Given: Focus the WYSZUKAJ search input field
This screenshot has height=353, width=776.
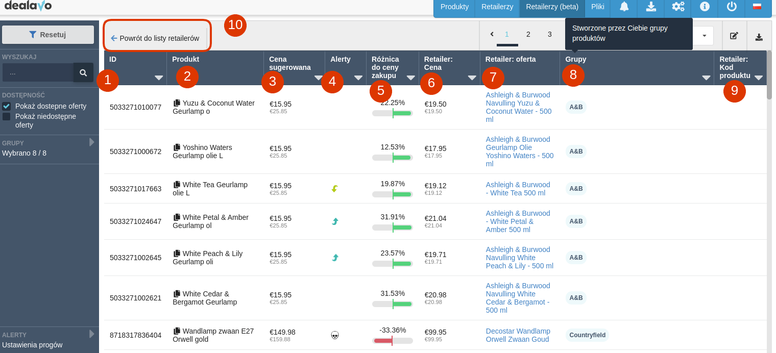Looking at the screenshot, I should [38, 72].
